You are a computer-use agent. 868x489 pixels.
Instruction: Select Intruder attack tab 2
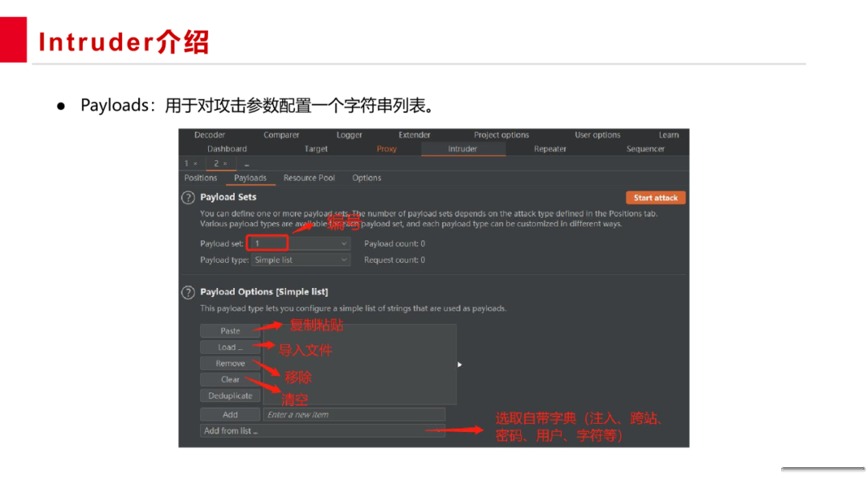pos(216,164)
